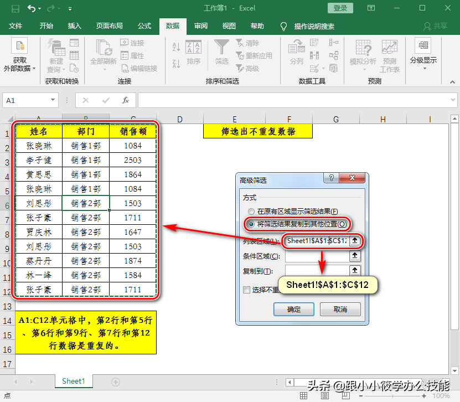This screenshot has height=402, width=460.
Task: Click into the formula bar field
Action: pyautogui.click(x=294, y=100)
